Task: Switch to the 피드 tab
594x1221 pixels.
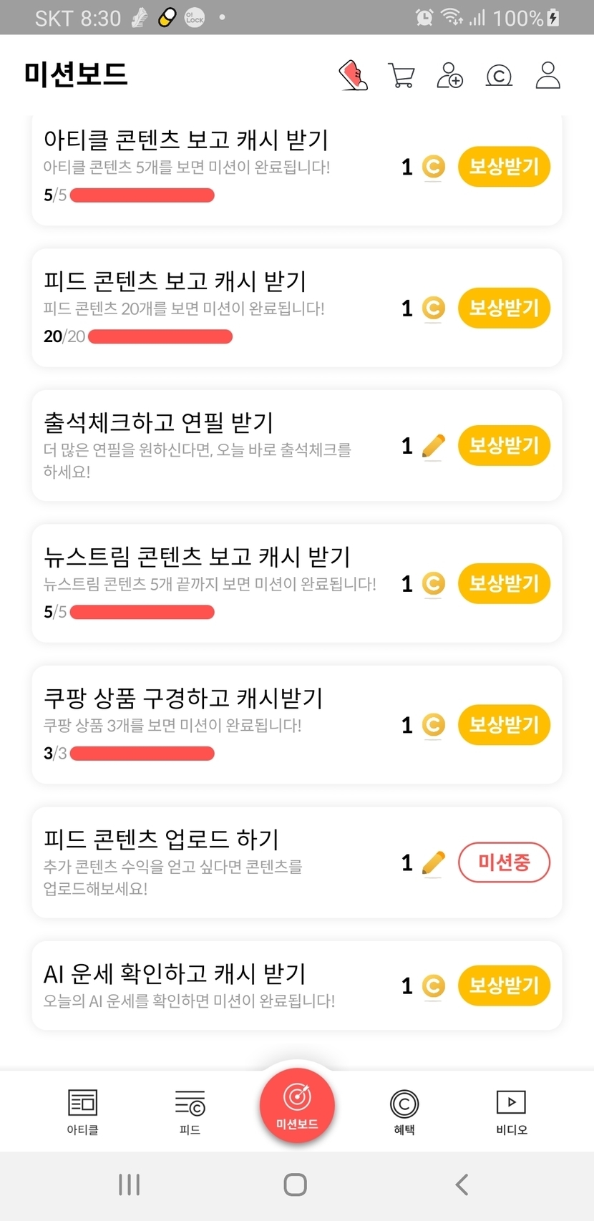Action: 190,1111
